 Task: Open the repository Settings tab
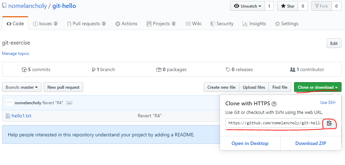tap(287, 24)
